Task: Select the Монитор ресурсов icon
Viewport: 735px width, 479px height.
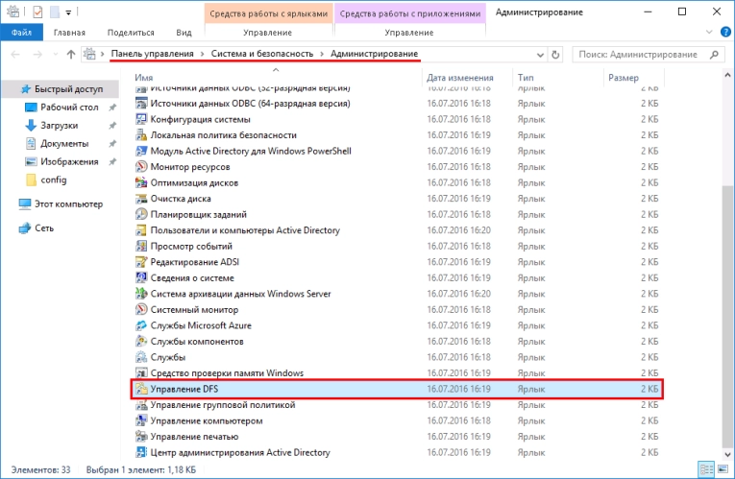Action: tap(141, 167)
